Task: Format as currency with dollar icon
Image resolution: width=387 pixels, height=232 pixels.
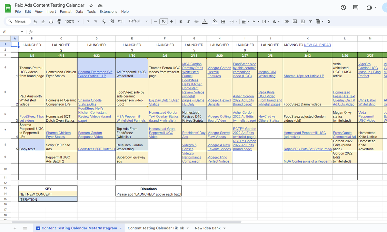Action: (88, 21)
